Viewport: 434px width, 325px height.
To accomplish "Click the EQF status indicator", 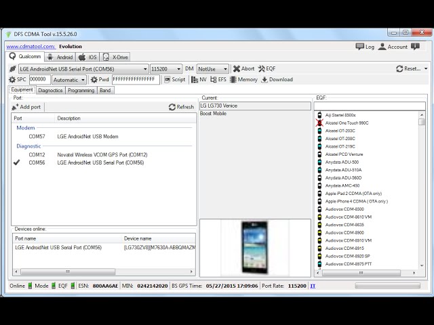I will coord(73,286).
